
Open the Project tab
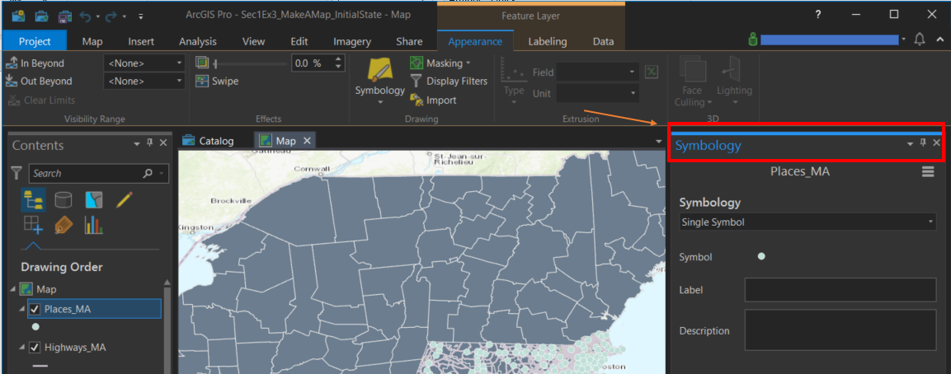[x=35, y=41]
